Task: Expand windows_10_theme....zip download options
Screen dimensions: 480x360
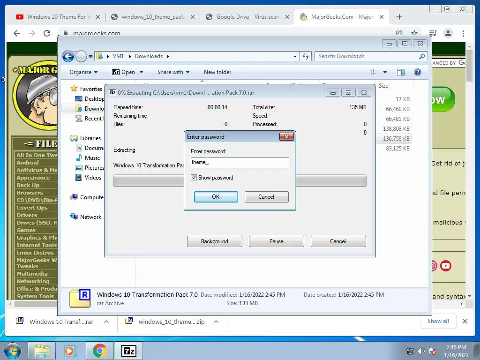Action: coord(216,322)
